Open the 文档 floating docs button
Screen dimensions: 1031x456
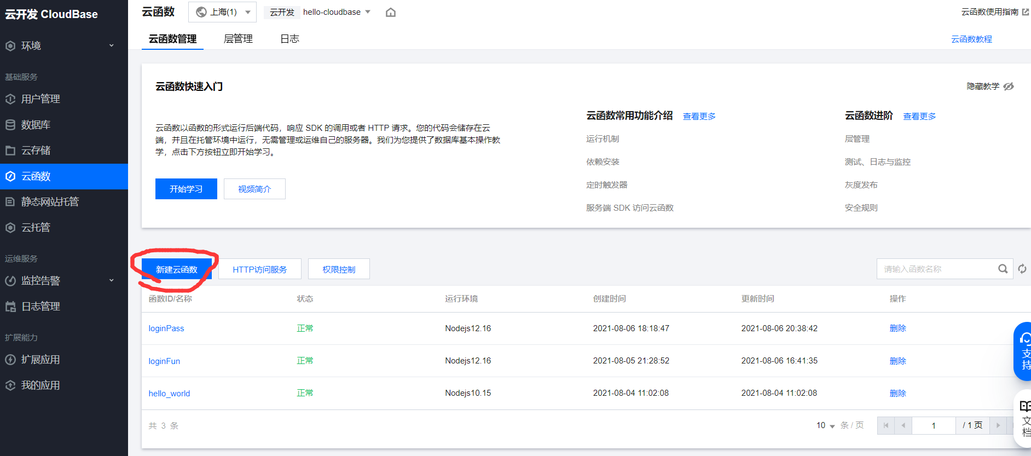point(1023,419)
